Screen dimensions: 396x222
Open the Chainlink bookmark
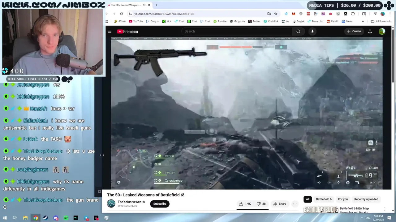[x=271, y=22]
